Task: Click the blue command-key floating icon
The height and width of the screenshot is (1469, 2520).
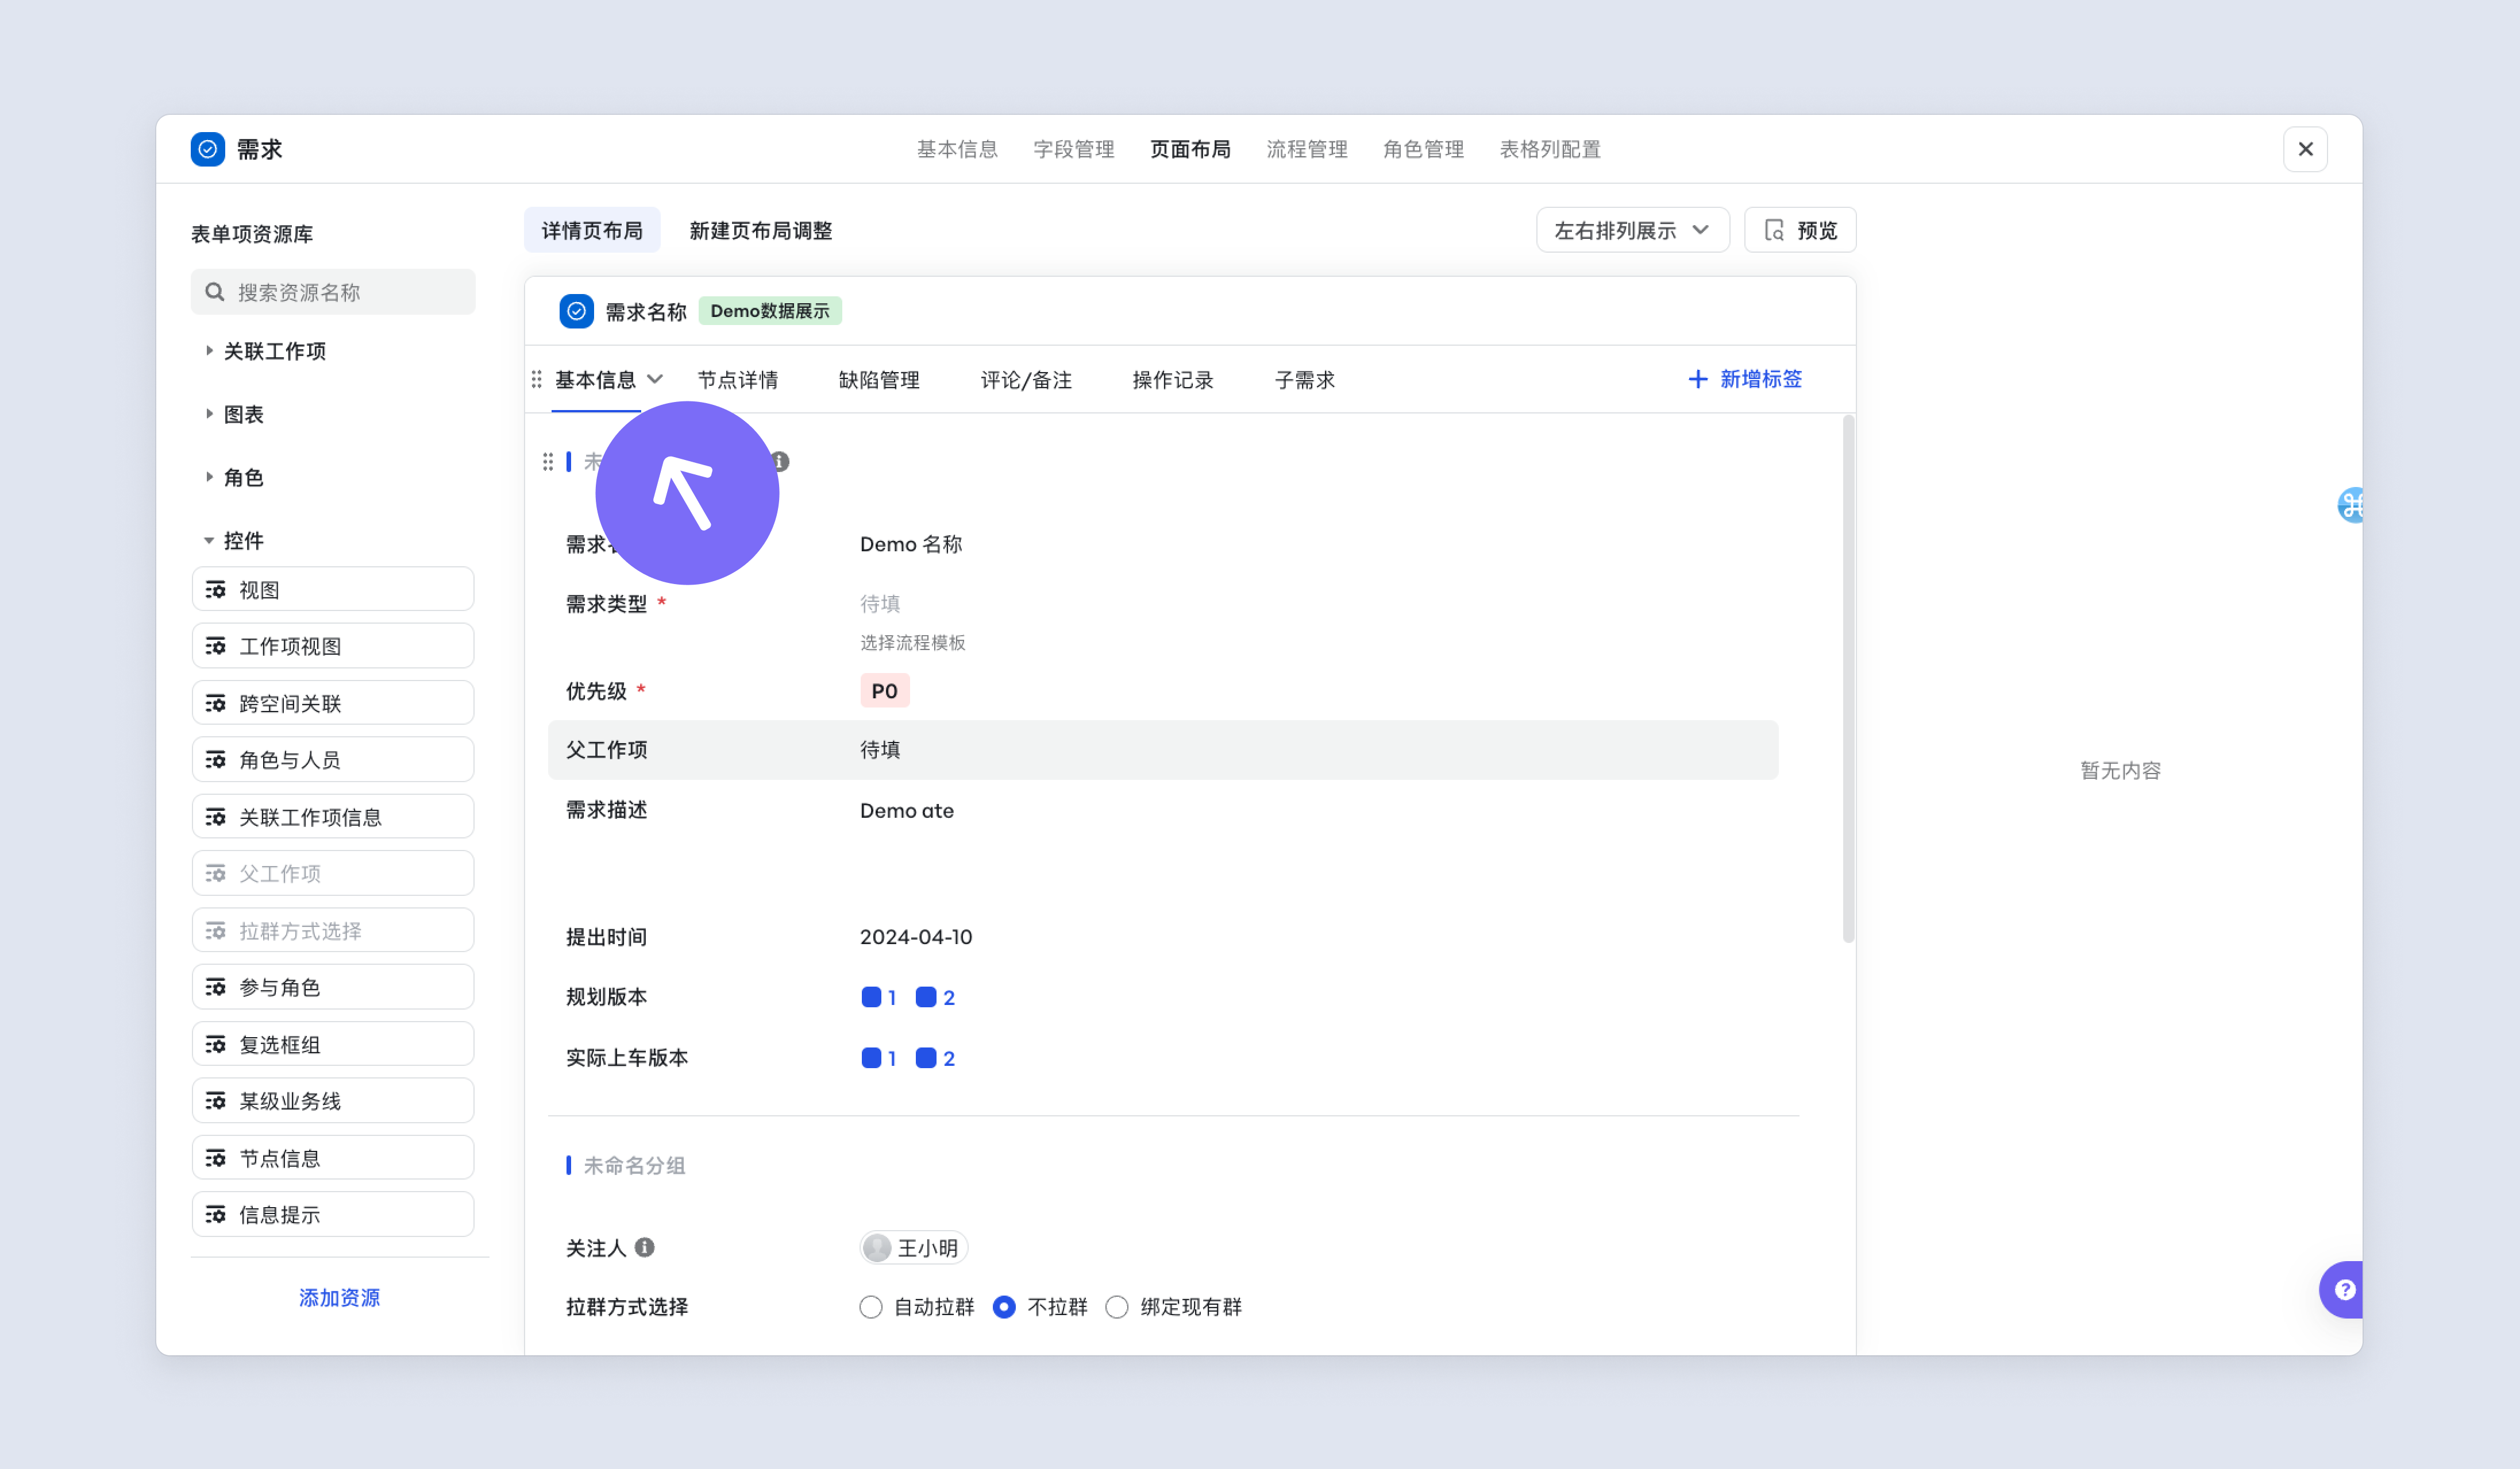Action: coord(2350,505)
